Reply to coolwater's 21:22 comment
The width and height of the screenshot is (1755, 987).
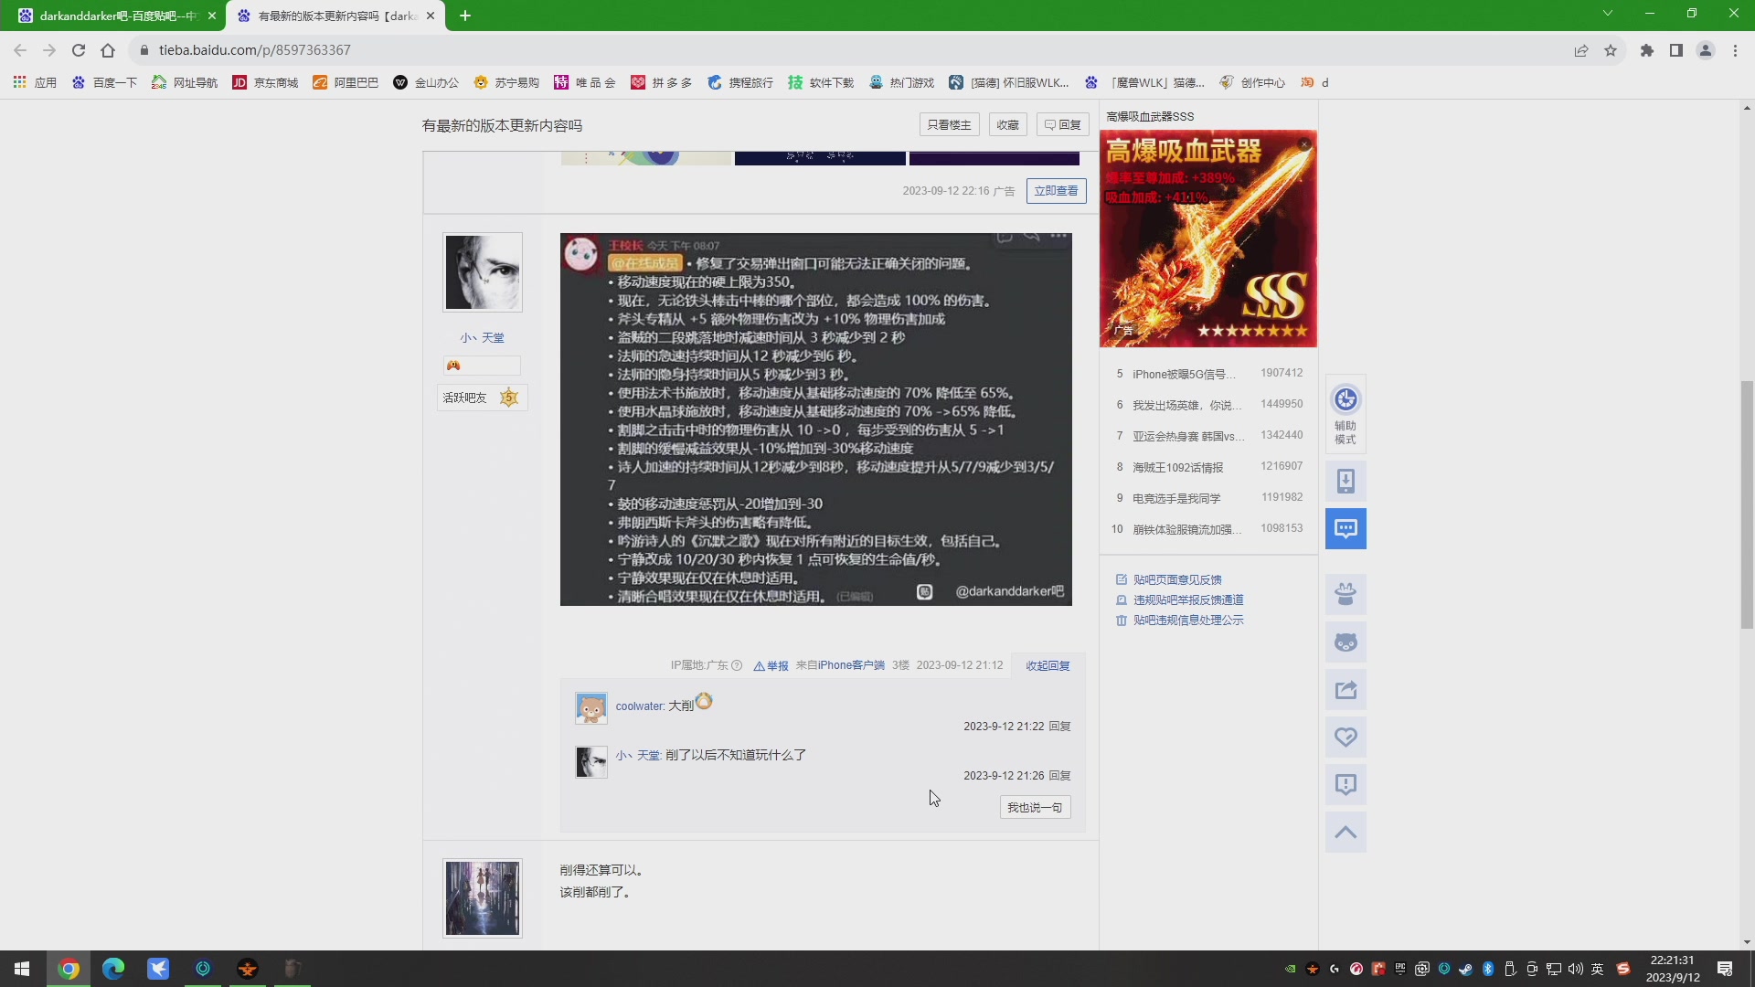click(x=1059, y=726)
